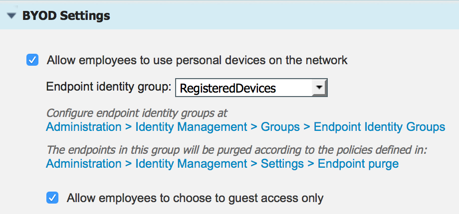This screenshot has height=214, width=459.
Task: Collapse the BYOD Settings section triangle
Action: [x=11, y=16]
